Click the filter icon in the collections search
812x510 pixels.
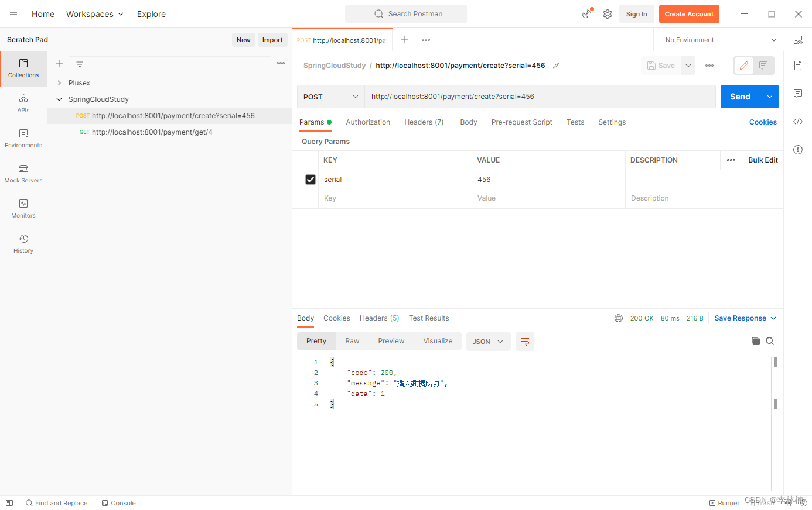click(80, 63)
